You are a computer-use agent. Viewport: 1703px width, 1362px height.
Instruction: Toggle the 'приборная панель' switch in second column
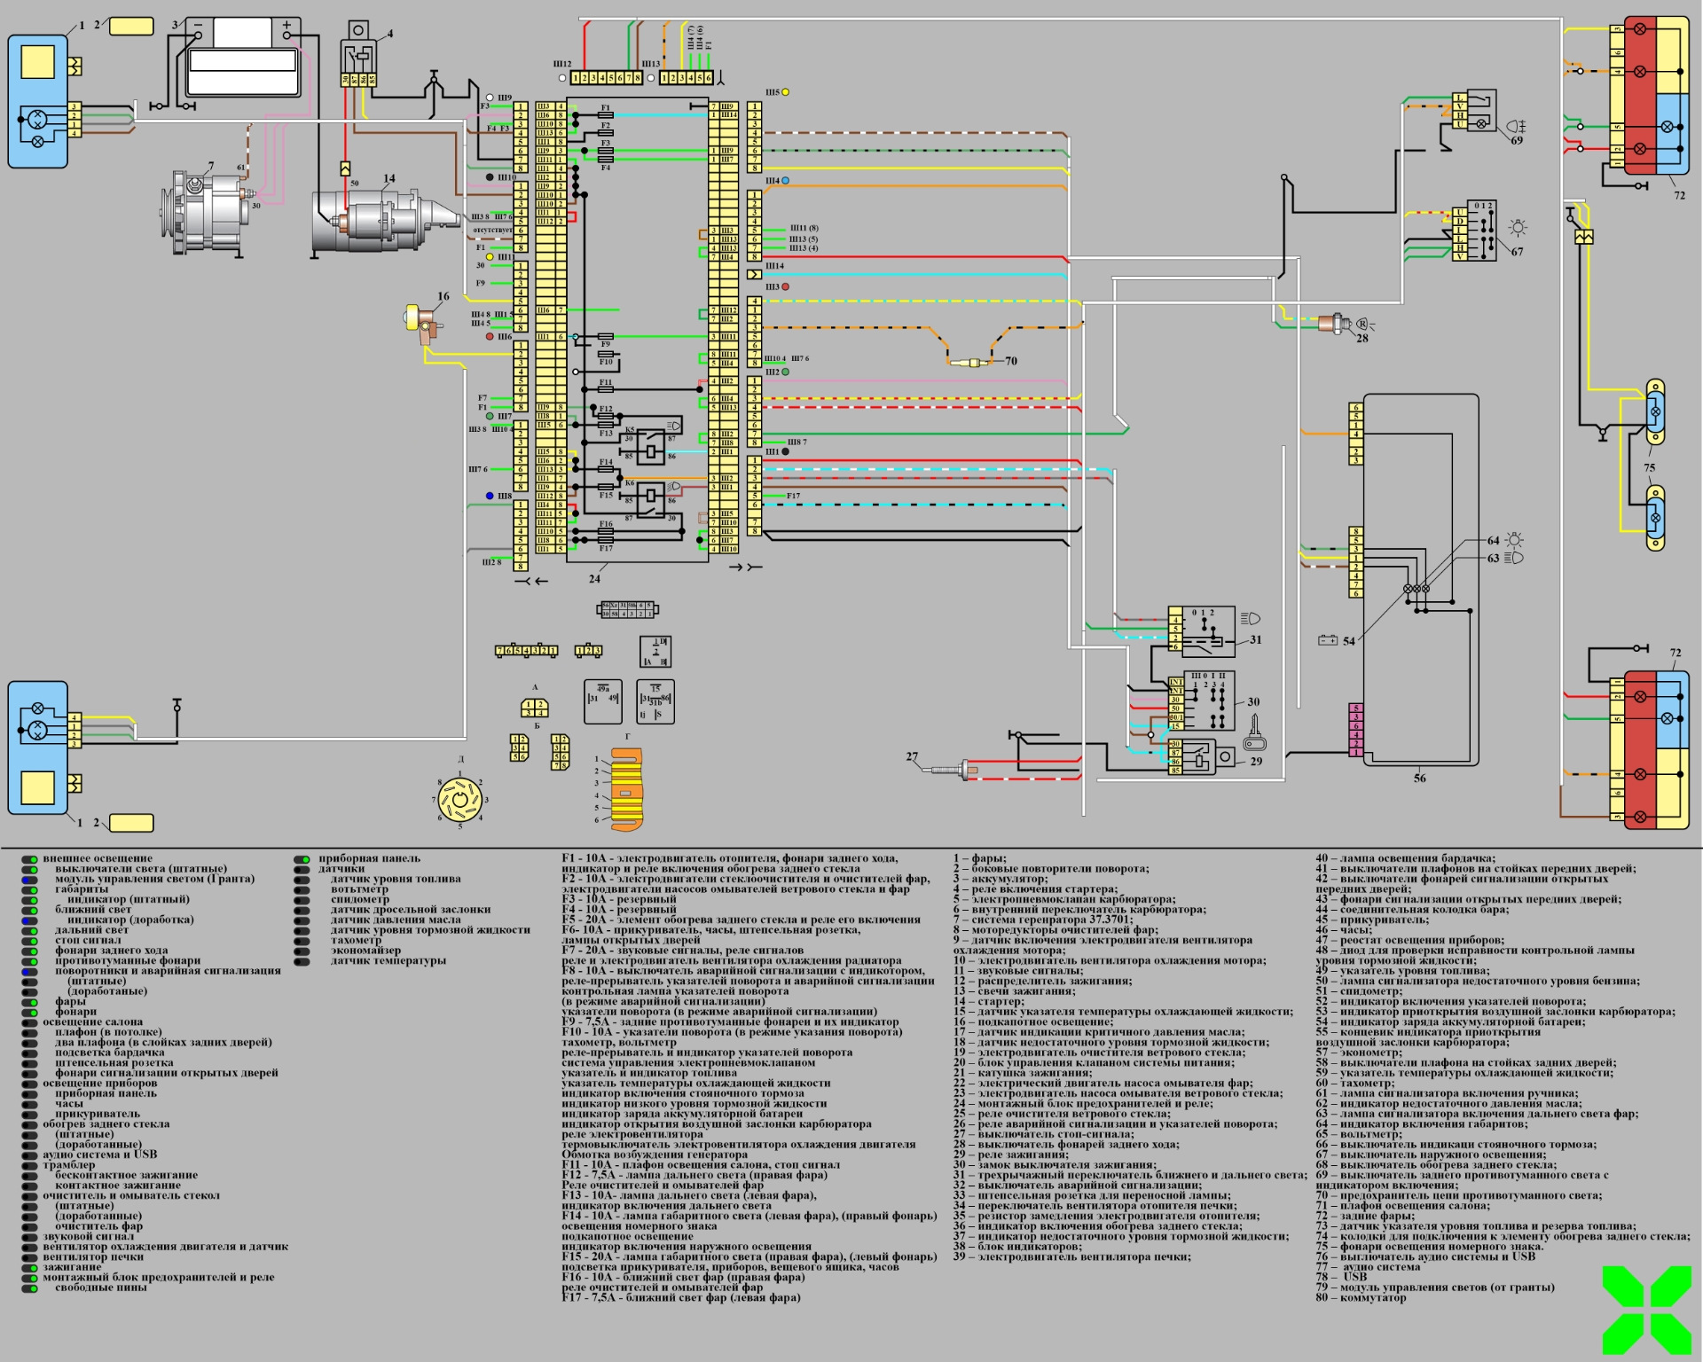coord(302,859)
